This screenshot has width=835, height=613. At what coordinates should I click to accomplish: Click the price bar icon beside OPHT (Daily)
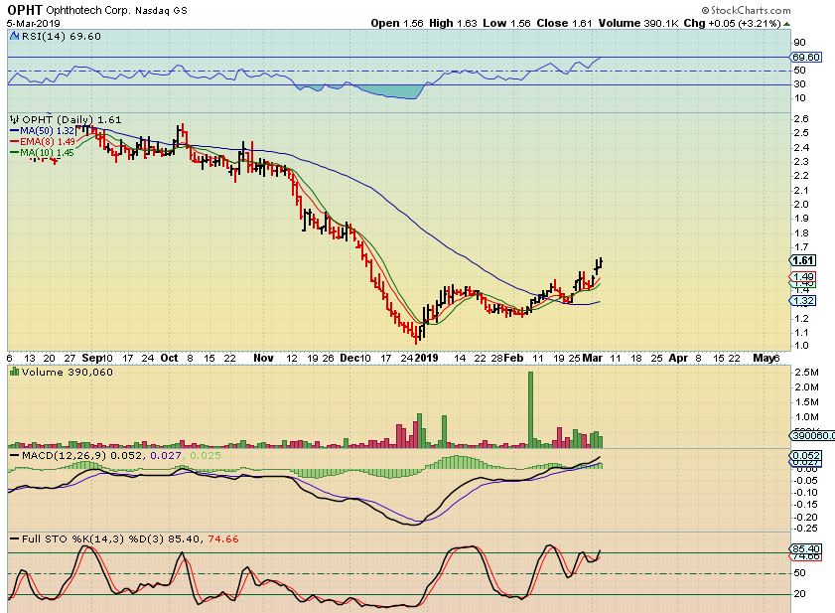[x=13, y=118]
